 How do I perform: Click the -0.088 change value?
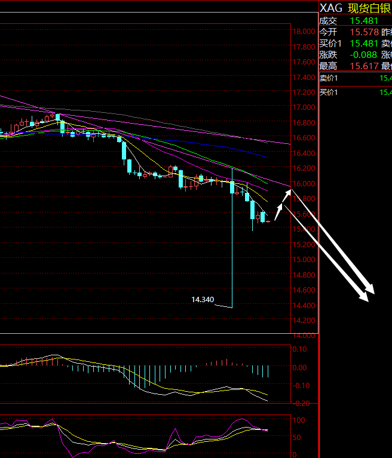coord(363,55)
